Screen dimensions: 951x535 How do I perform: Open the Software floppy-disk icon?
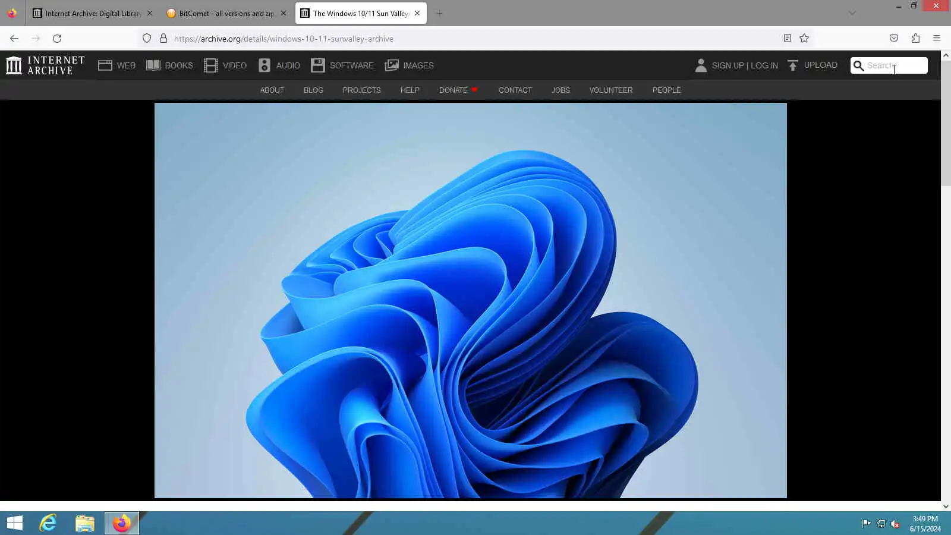pos(318,65)
